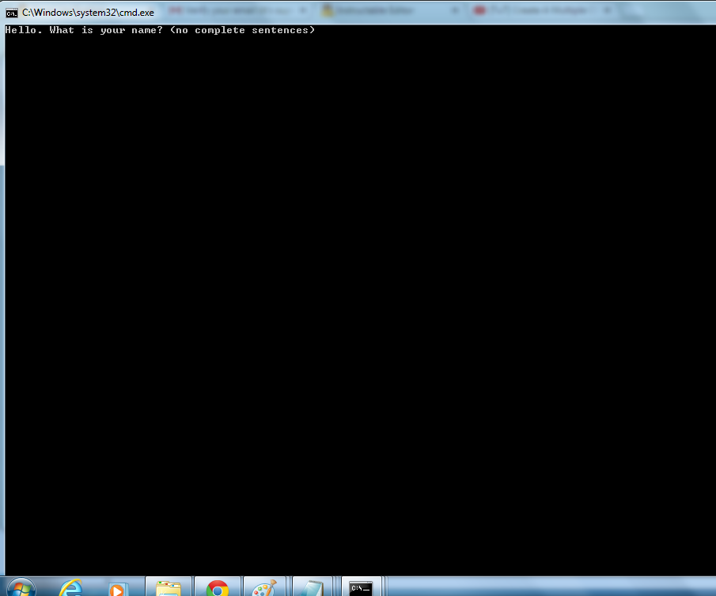Click inside the black console area
716x596 pixels.
point(360,301)
